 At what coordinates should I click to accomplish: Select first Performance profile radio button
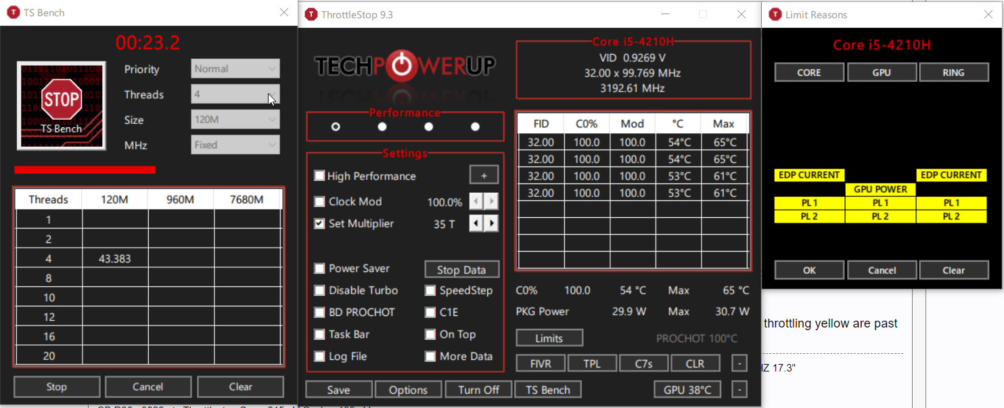[336, 127]
